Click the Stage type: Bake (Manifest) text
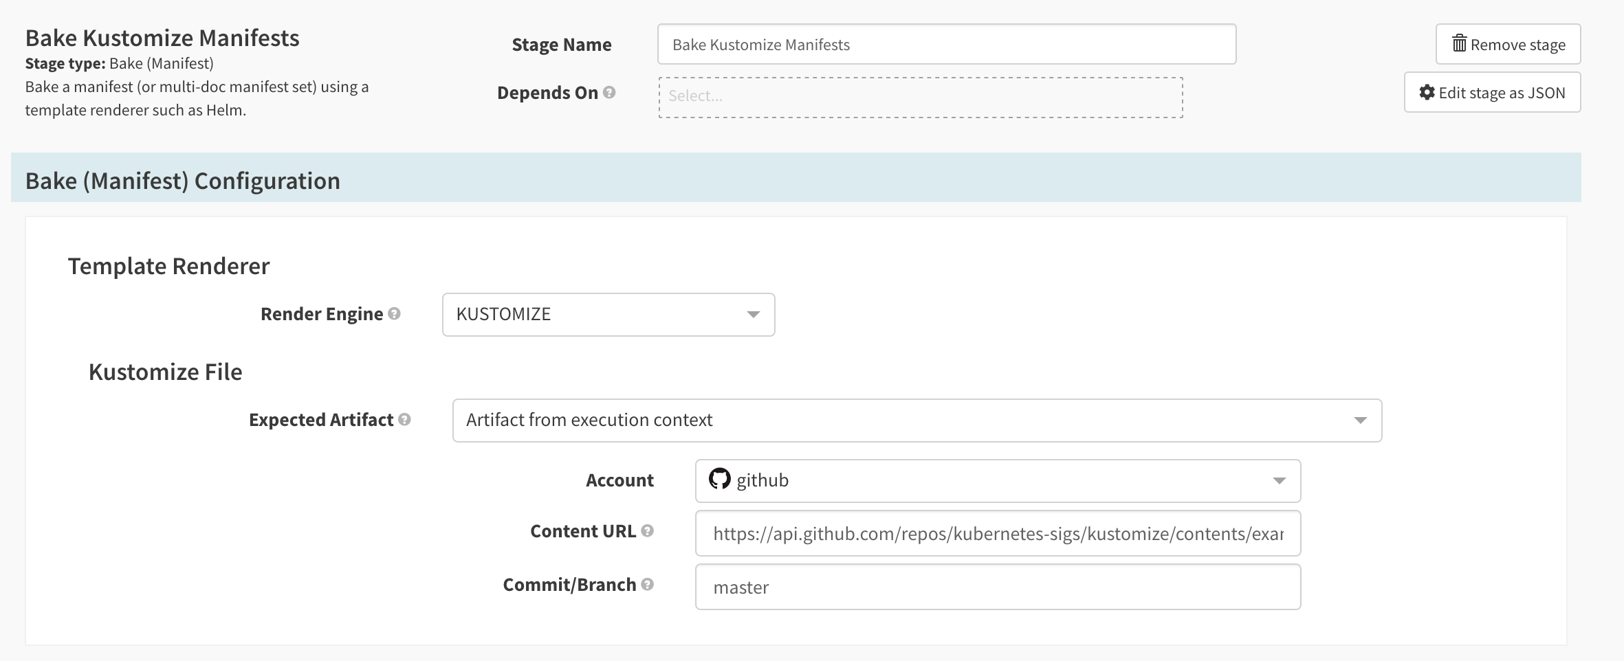Viewport: 1624px width, 661px height. tap(119, 63)
